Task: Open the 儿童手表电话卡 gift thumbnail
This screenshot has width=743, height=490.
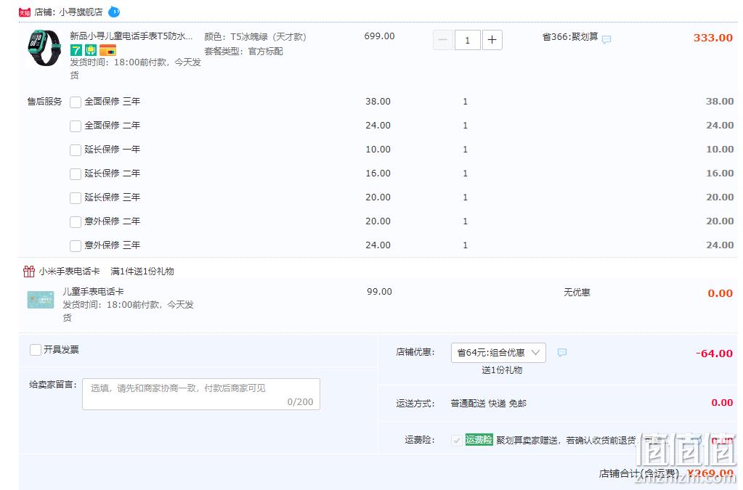Action: point(41,300)
